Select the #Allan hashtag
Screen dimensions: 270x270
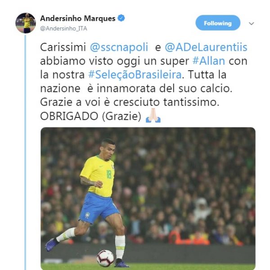209,61
